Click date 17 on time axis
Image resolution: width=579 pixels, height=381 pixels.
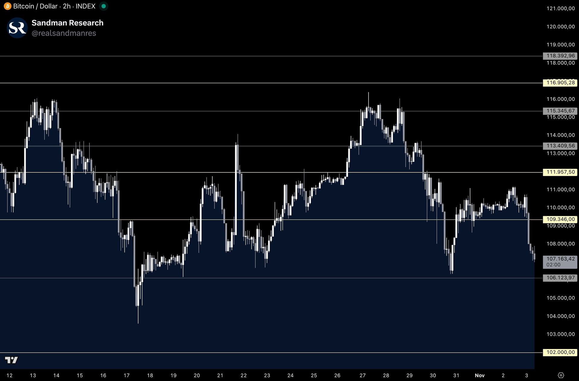pyautogui.click(x=126, y=375)
